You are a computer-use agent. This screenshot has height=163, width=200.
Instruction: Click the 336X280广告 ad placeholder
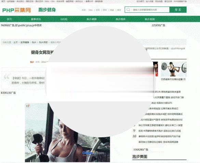pyautogui.click(x=141, y=150)
